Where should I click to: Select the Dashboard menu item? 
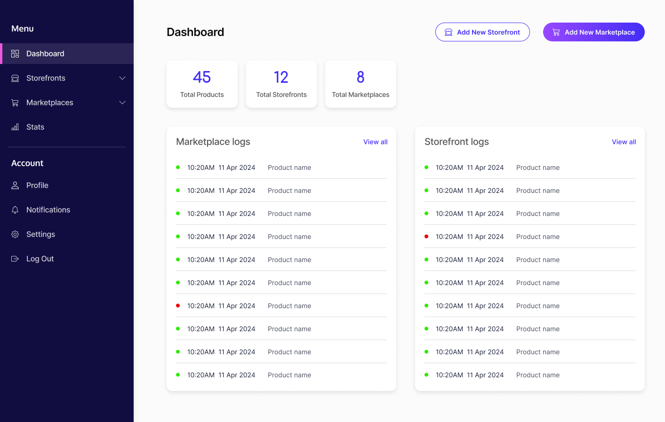point(45,54)
